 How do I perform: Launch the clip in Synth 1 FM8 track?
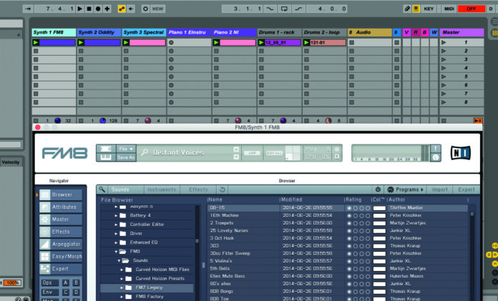(x=36, y=43)
